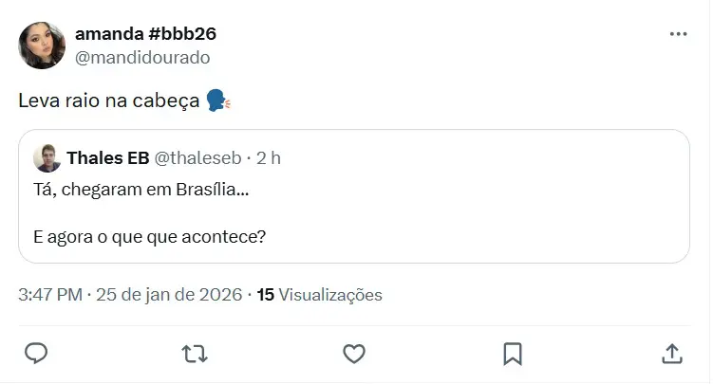Click the '2 h' quoted post time
The image size is (713, 384).
tap(269, 157)
